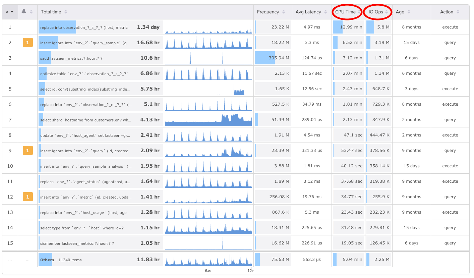Screen dimensions: 474x278
Task: Open the orange alert badge on row 9
Action: 27,151
